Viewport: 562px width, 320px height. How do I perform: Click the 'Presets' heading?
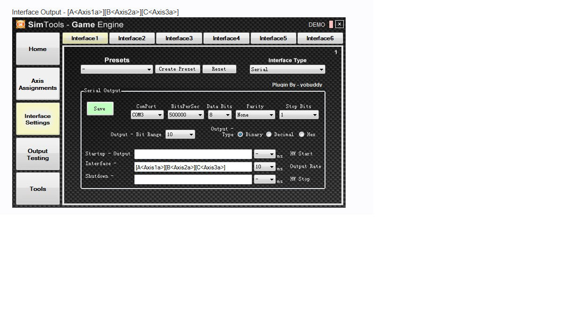pos(117,60)
